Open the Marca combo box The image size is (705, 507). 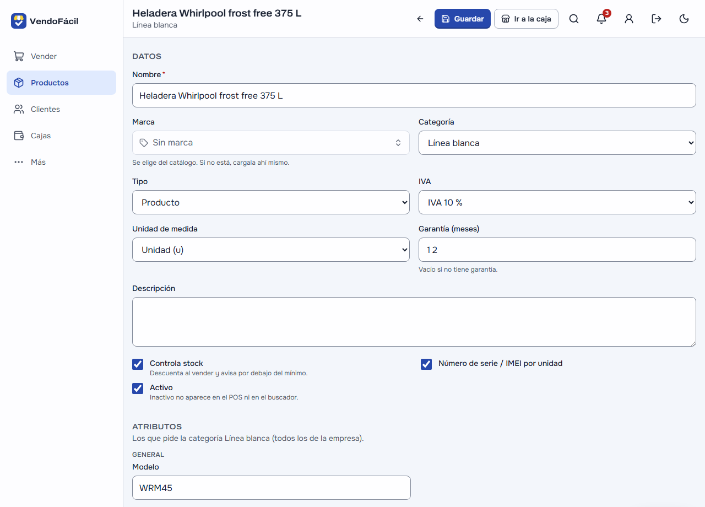point(271,143)
